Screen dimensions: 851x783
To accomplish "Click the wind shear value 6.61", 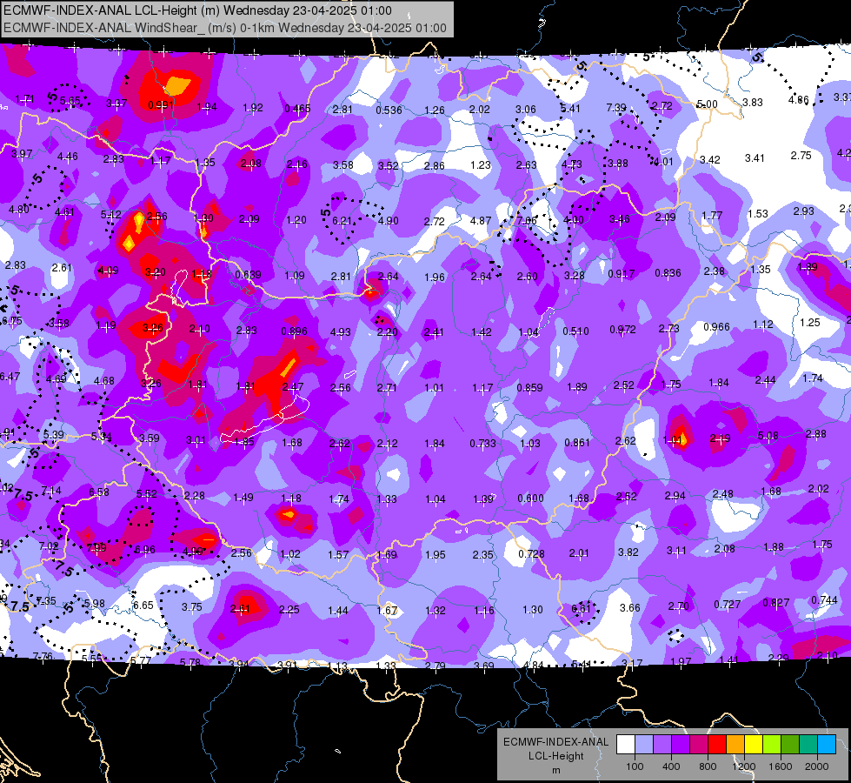I will click(581, 609).
